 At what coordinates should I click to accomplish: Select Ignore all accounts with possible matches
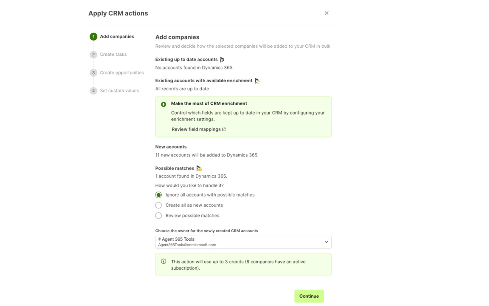(158, 195)
